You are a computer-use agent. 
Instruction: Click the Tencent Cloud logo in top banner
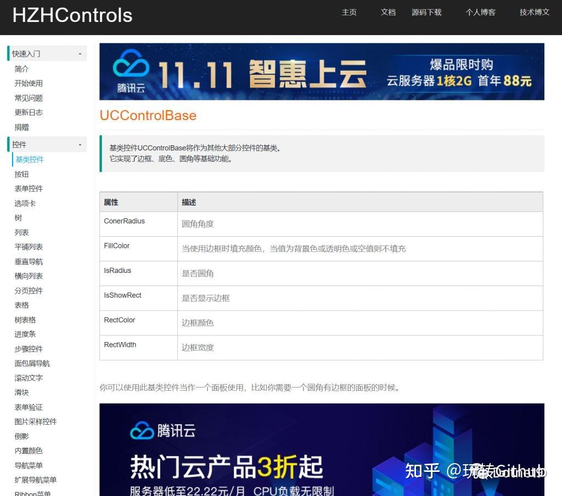(131, 71)
